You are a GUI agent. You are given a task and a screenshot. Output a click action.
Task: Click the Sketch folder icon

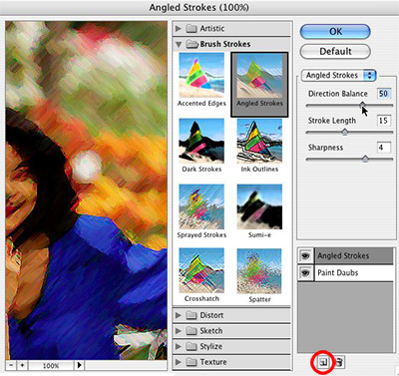click(x=192, y=331)
